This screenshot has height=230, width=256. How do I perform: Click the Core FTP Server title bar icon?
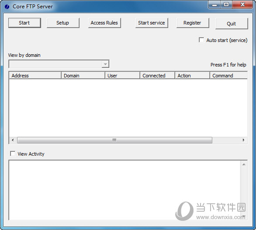7,7
